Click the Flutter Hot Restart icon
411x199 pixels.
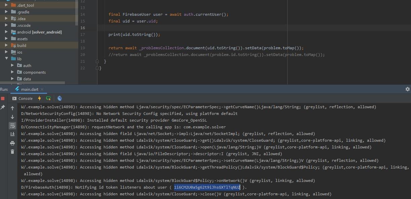[48, 98]
